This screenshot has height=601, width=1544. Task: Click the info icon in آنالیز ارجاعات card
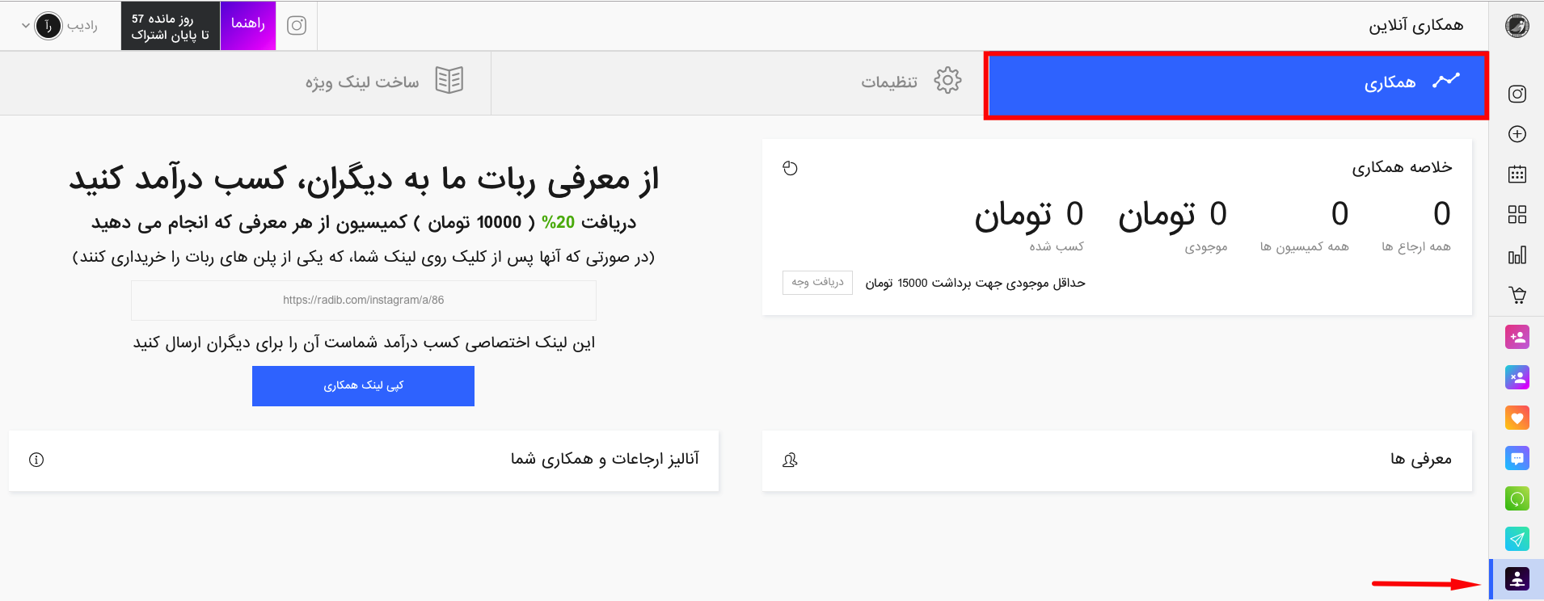(x=36, y=460)
